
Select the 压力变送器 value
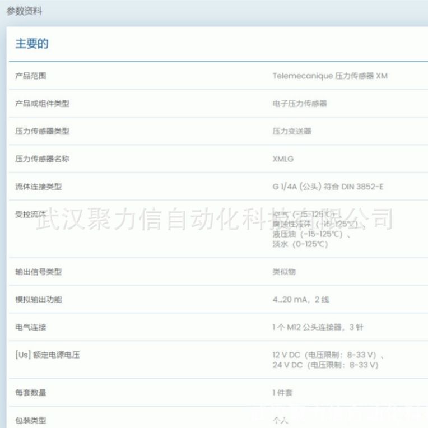292,131
